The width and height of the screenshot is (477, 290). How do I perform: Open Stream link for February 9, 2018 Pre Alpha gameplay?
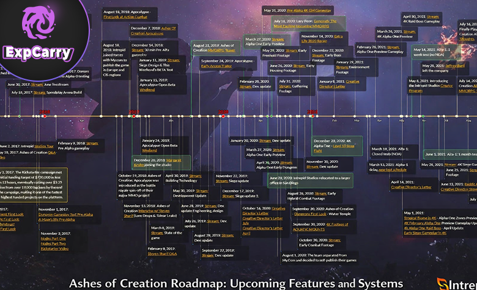[92, 143]
